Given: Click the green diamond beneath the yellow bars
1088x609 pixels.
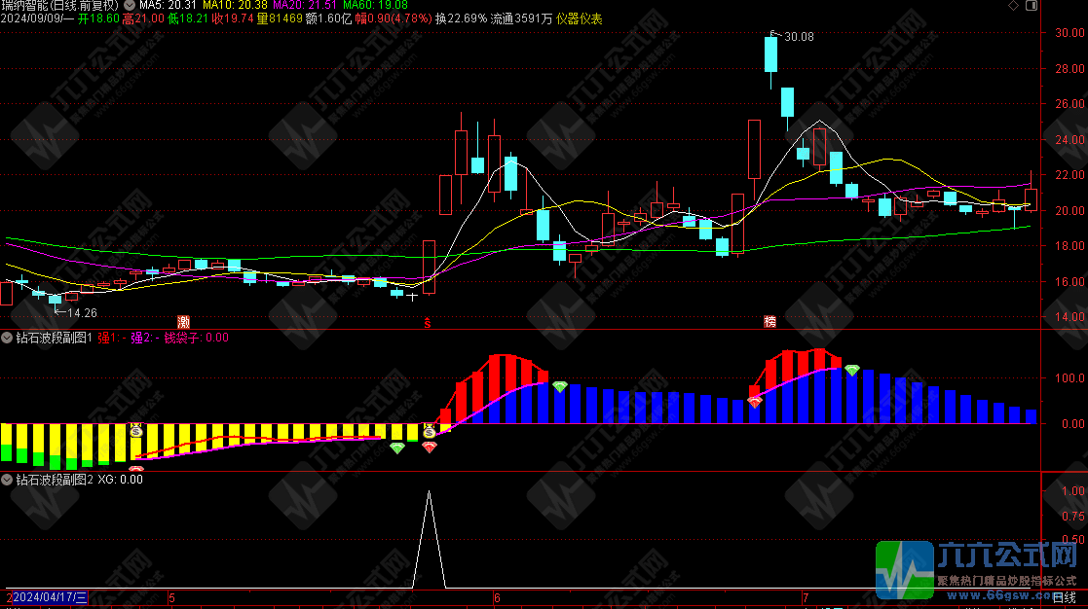Looking at the screenshot, I should [396, 448].
